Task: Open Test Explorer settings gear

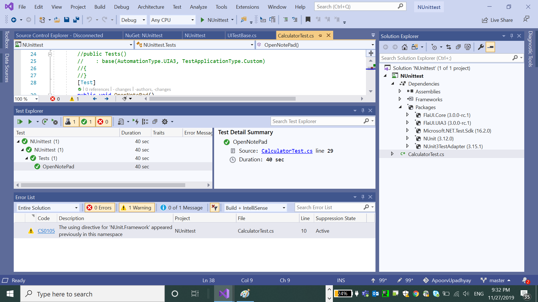Action: tap(165, 122)
